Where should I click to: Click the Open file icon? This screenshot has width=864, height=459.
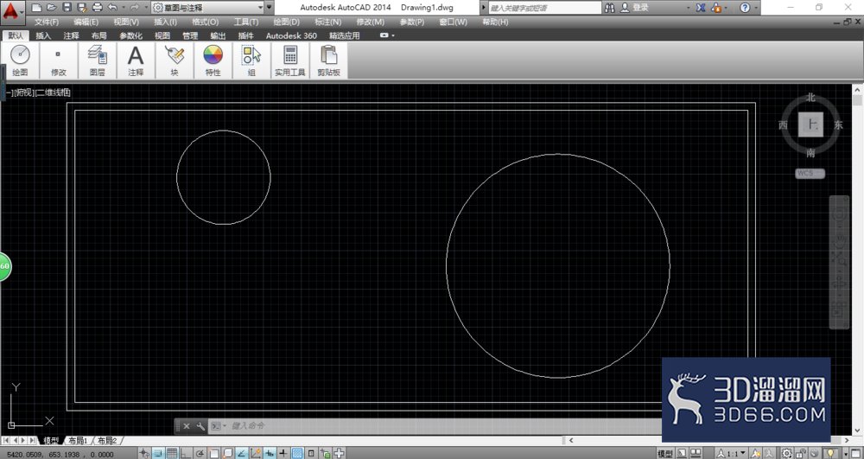tap(51, 8)
